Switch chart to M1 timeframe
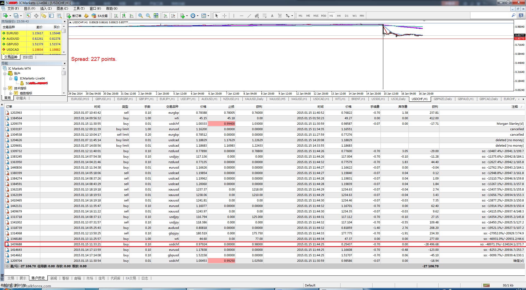The height and width of the screenshot is (290, 526). 301,16
